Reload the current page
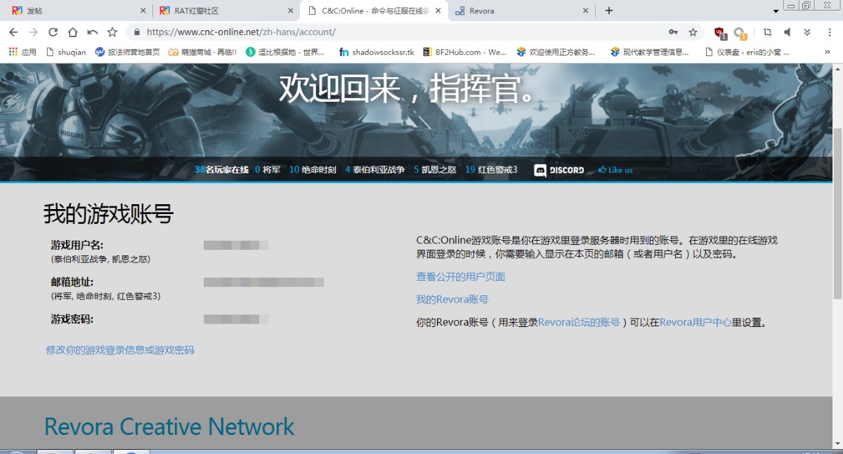The height and width of the screenshot is (454, 843). point(53,32)
